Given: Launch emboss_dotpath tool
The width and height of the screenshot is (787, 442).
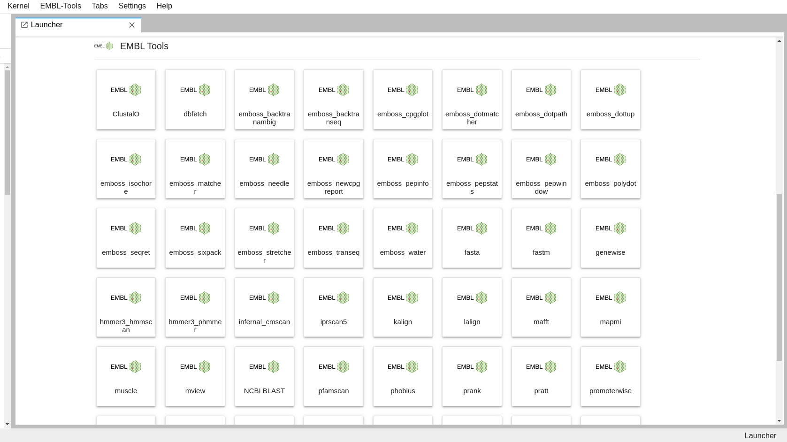Looking at the screenshot, I should pyautogui.click(x=541, y=99).
